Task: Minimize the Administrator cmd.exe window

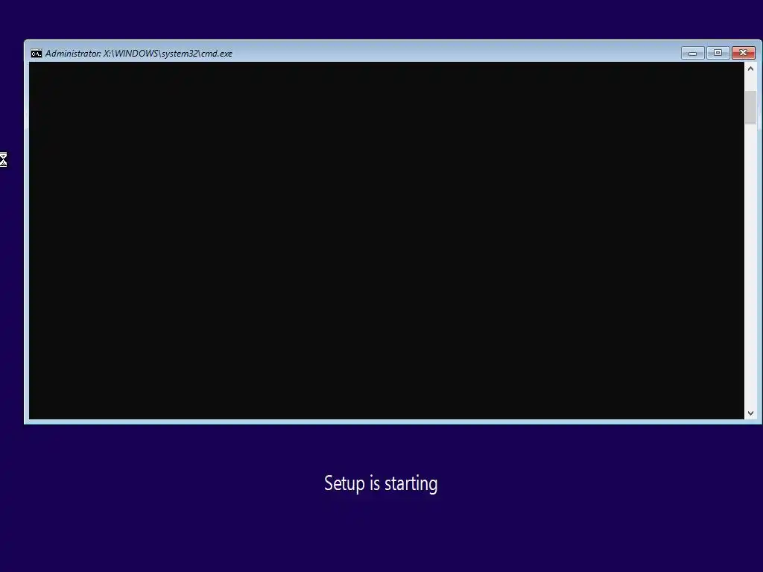Action: [692, 53]
